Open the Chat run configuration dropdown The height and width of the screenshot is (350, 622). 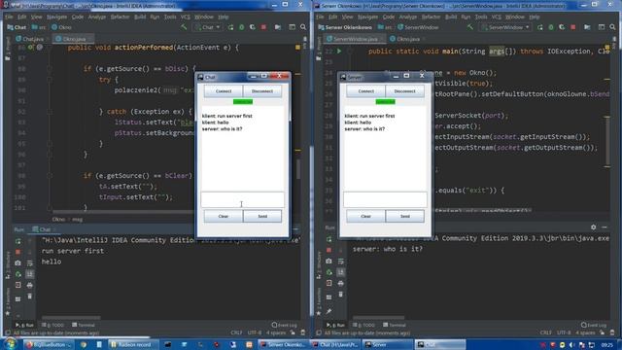[x=207, y=27]
